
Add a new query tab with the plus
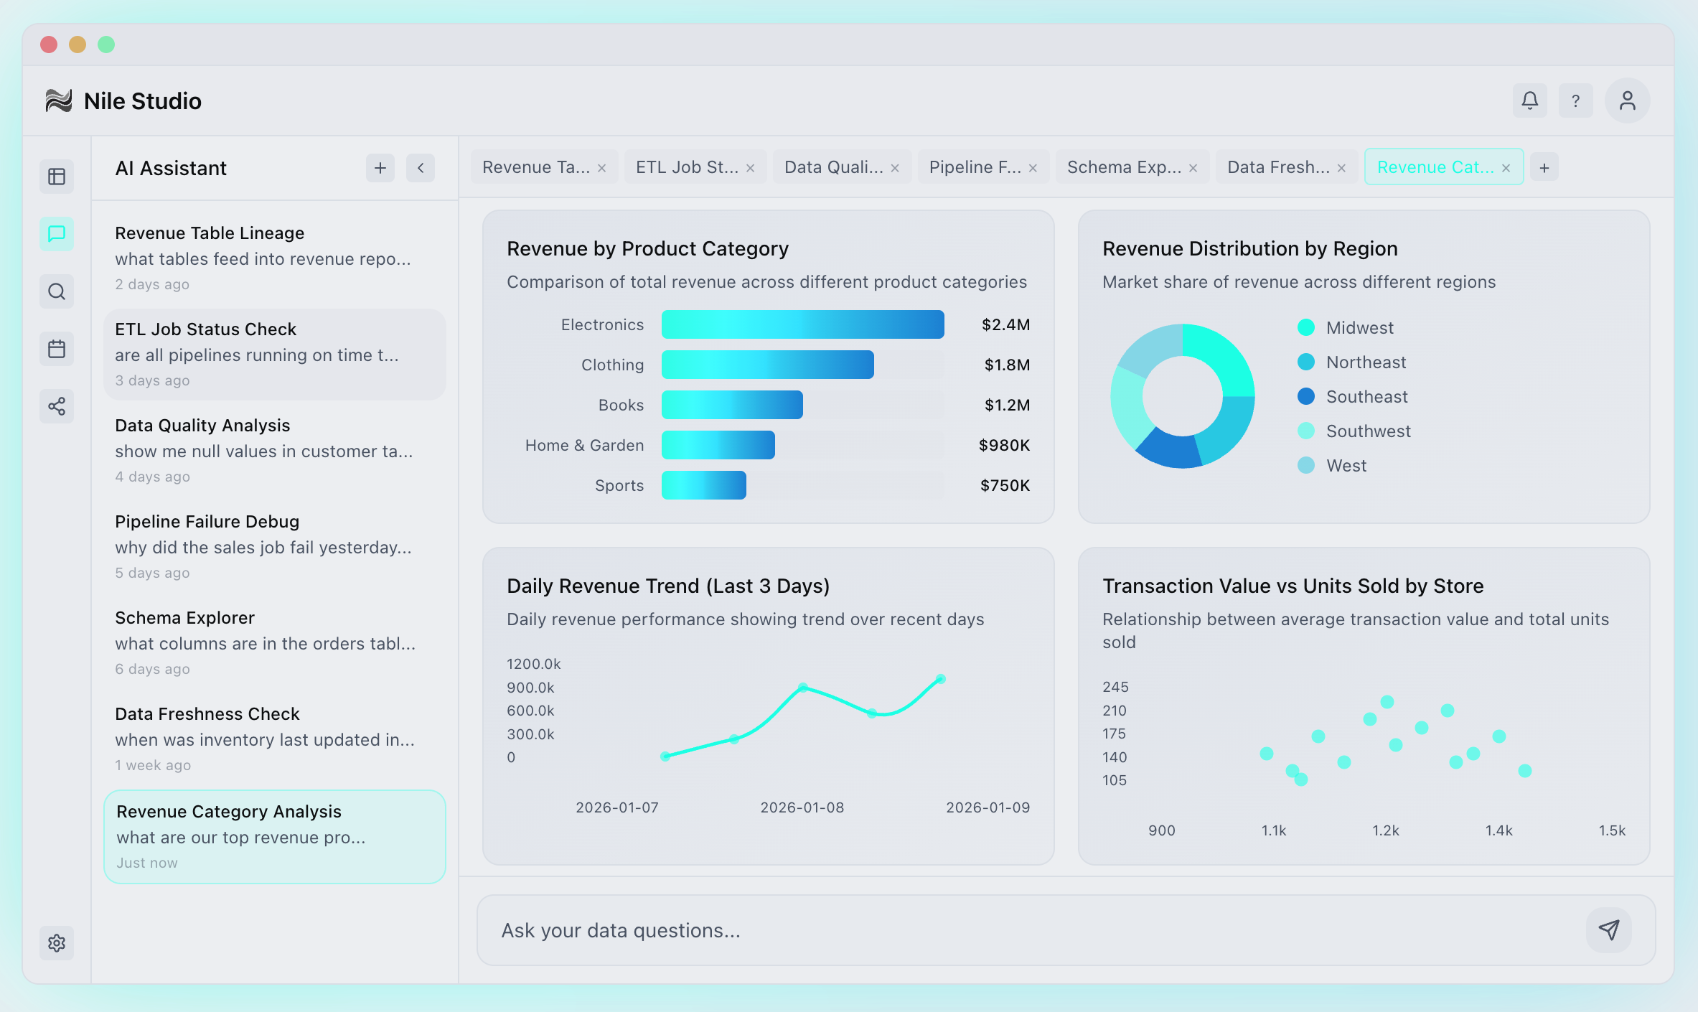[1544, 167]
